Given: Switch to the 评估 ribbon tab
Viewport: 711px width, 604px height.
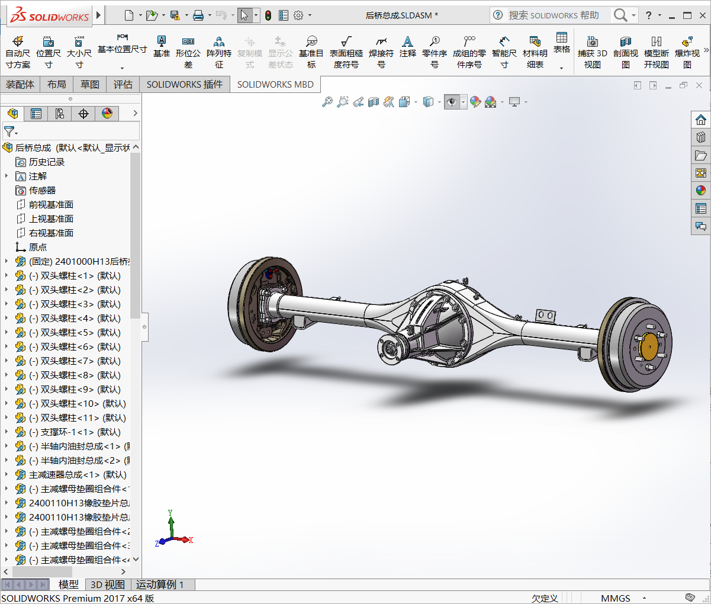Looking at the screenshot, I should pyautogui.click(x=123, y=85).
